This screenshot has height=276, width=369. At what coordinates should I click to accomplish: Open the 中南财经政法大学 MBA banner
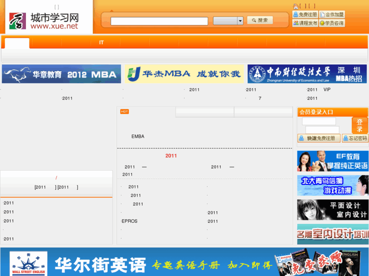pyautogui.click(x=307, y=74)
